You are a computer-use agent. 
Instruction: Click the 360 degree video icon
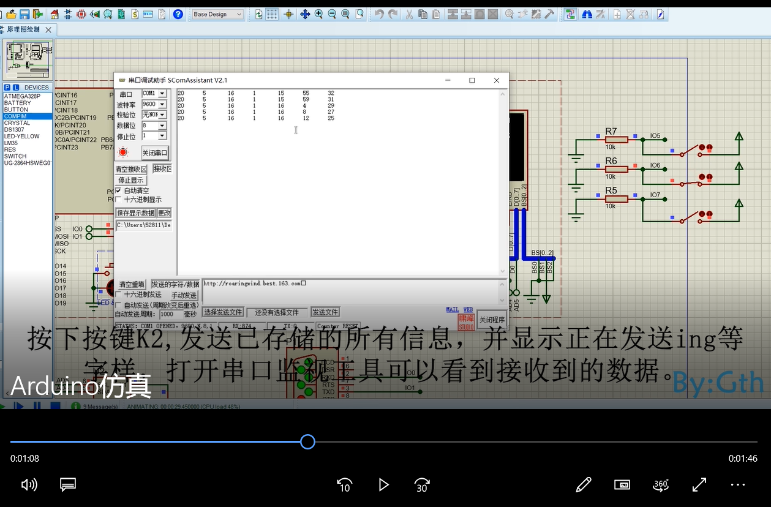click(x=661, y=485)
